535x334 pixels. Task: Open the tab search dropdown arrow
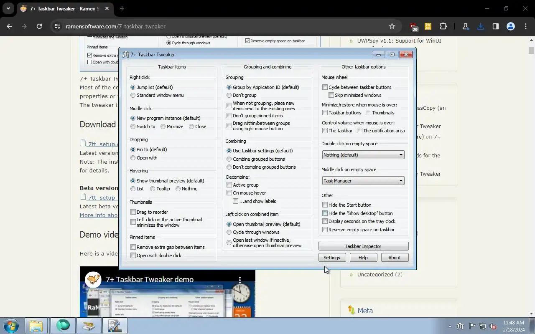(8, 8)
